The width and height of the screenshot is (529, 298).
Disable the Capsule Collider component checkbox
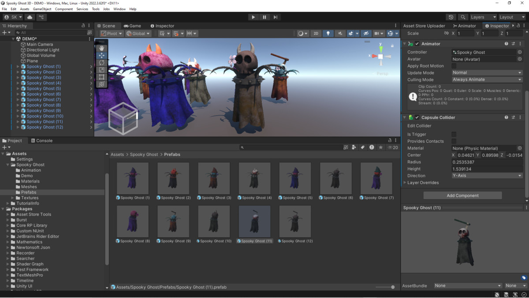tap(417, 117)
